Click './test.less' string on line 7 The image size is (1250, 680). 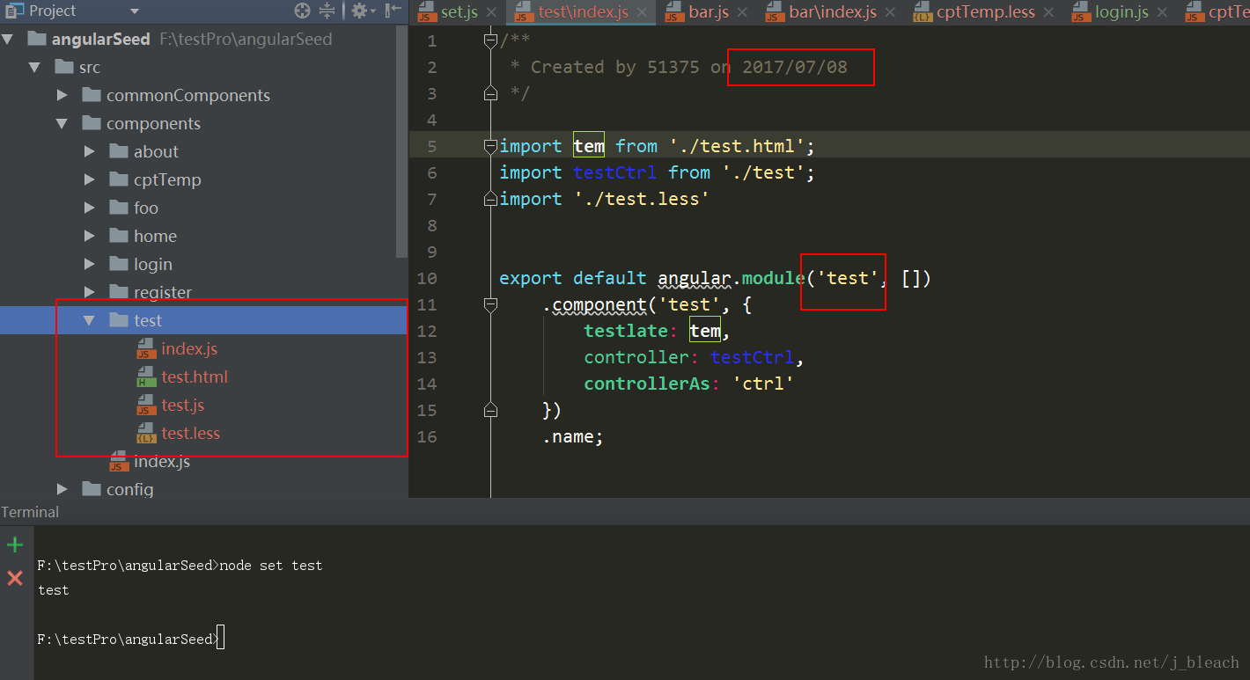642,199
